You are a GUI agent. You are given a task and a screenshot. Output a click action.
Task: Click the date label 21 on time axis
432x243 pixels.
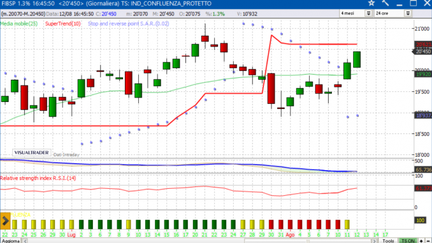[x=205, y=235]
